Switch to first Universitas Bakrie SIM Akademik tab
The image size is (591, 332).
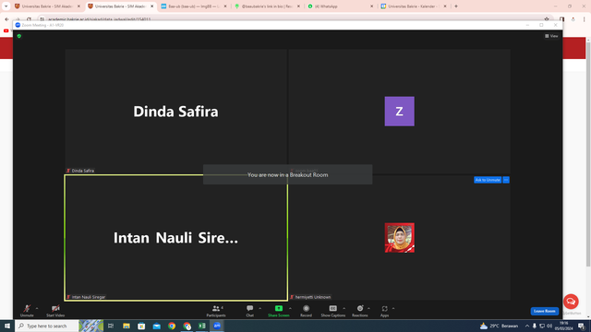47,6
